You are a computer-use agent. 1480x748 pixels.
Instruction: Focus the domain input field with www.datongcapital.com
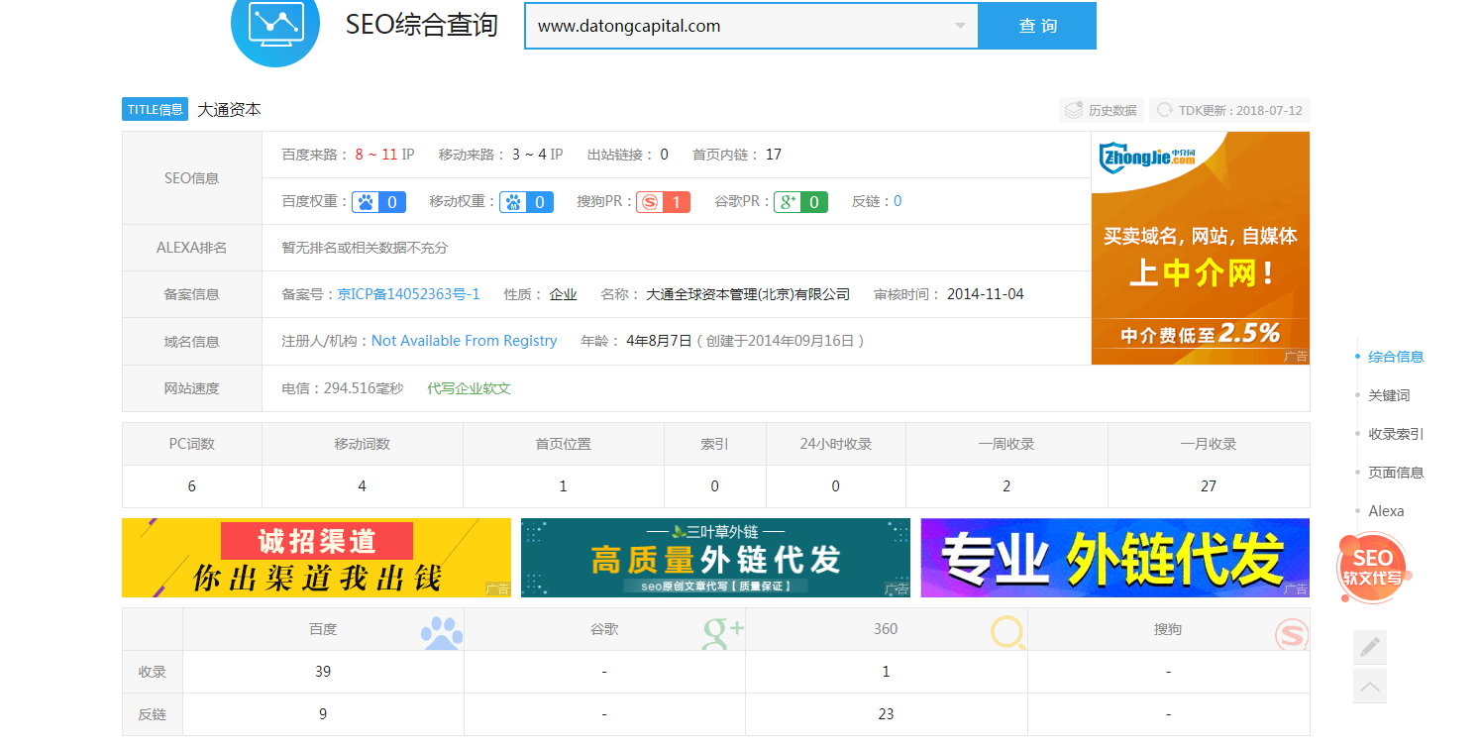pos(751,26)
